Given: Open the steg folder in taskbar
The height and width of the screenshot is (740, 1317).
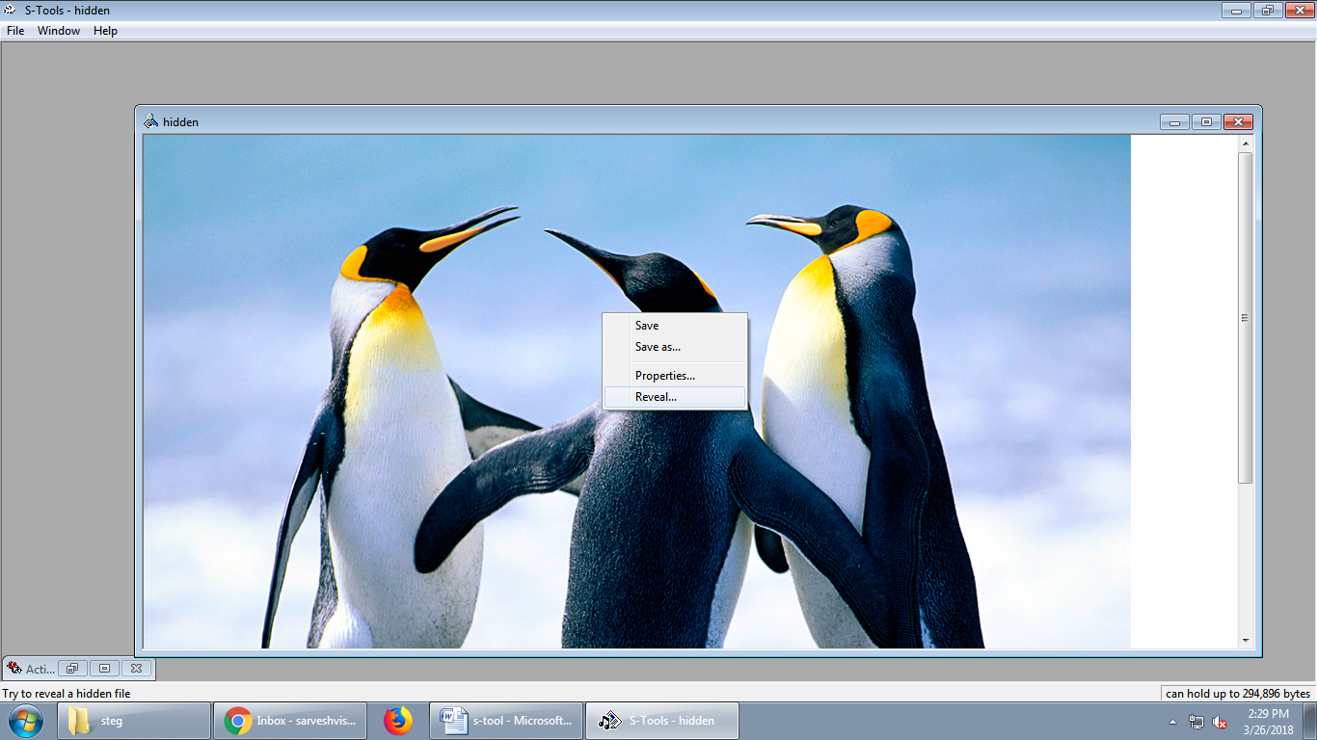Looking at the screenshot, I should pyautogui.click(x=134, y=721).
